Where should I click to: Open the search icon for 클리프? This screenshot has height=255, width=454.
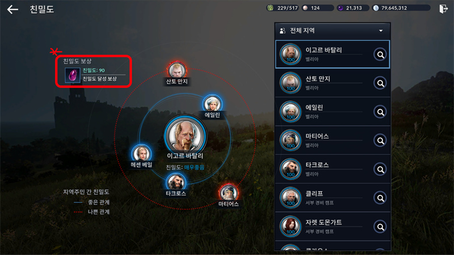(380, 198)
